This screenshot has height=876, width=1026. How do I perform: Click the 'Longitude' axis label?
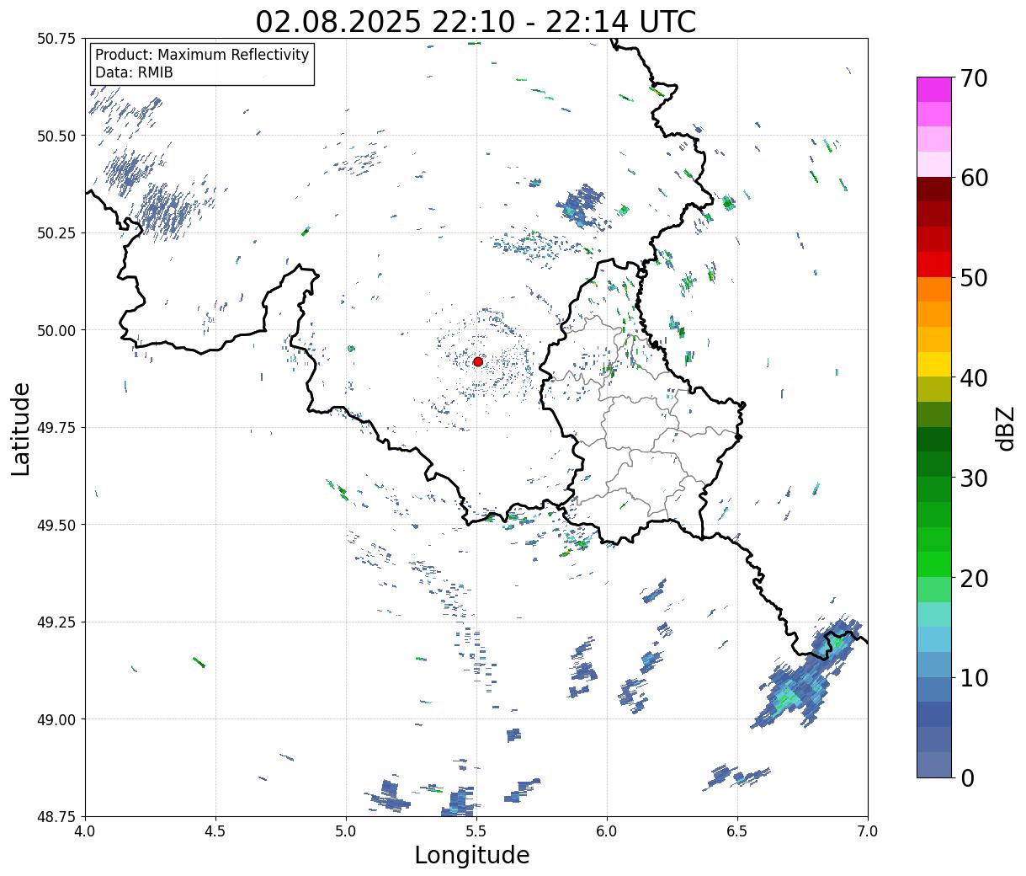coord(472,855)
